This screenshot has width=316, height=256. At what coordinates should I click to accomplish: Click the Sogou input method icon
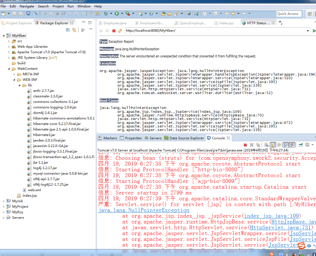click(x=302, y=246)
